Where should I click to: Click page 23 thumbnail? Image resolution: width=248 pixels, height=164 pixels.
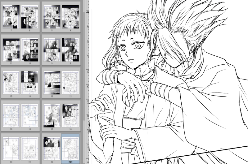[x=11, y=149]
